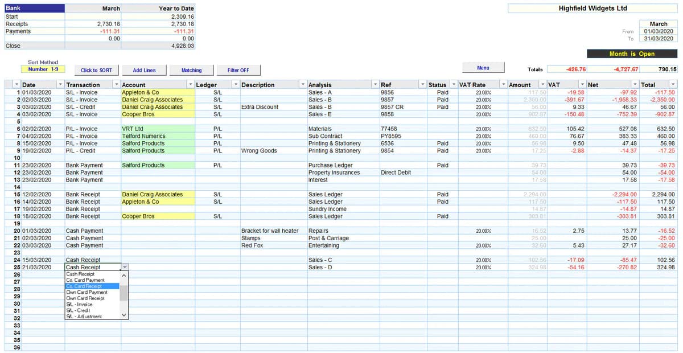Open the VAT column filter arrow
683x353 pixels.
point(582,85)
